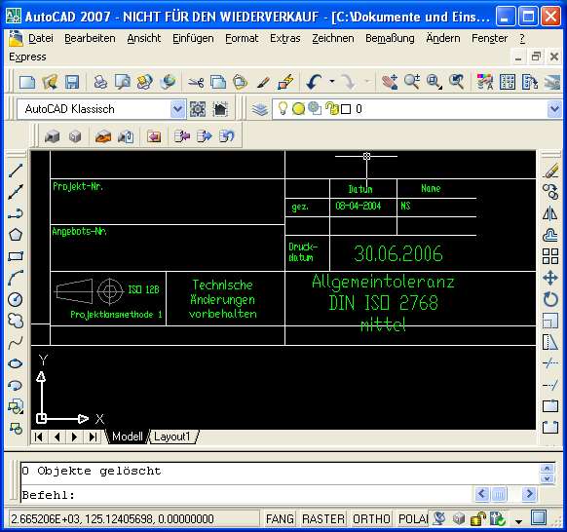Select the Erase modify tool

tap(550, 171)
